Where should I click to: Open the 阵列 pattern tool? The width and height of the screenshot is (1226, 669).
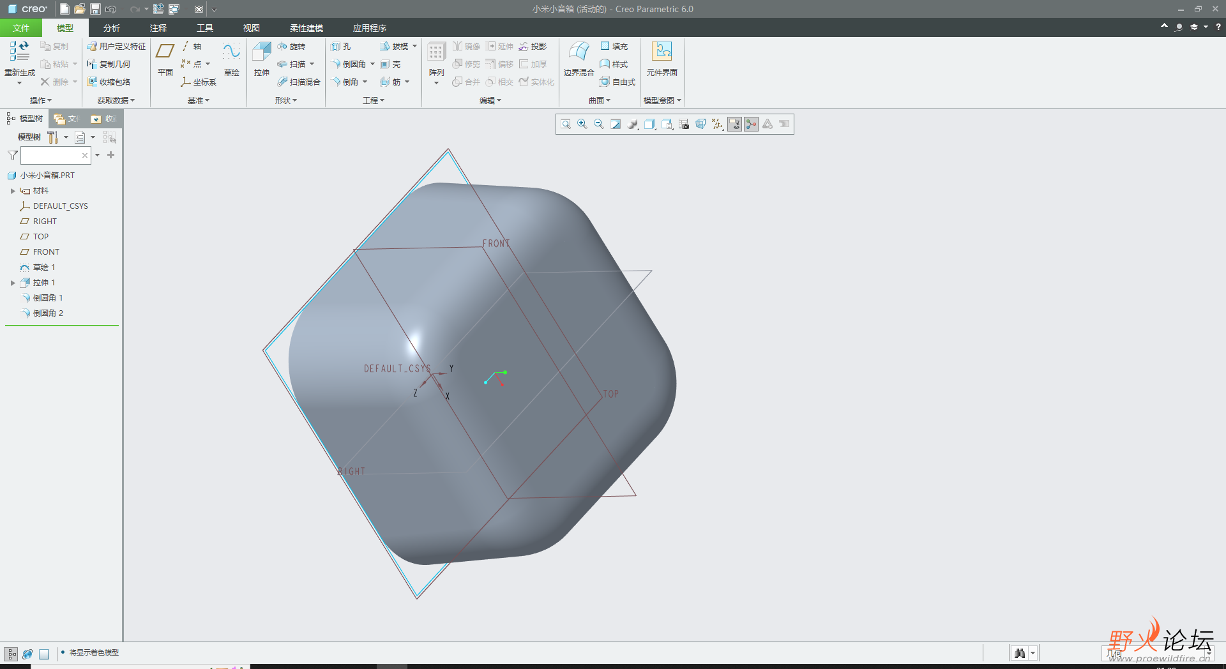tap(437, 59)
